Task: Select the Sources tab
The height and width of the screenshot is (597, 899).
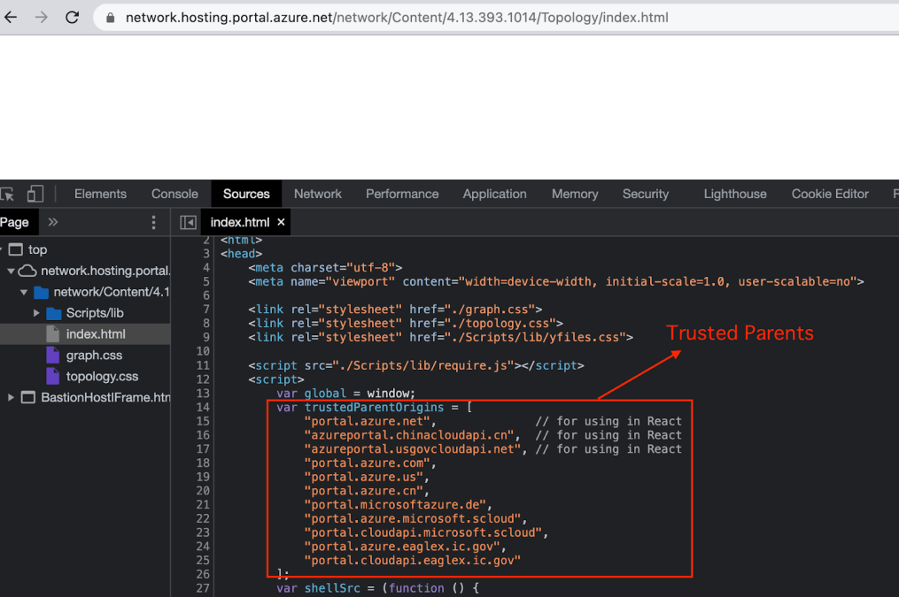Action: pyautogui.click(x=246, y=194)
